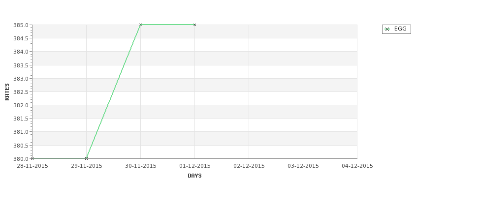The image size is (480, 211).
Task: Click the EGG legend marker icon
Action: (387, 30)
